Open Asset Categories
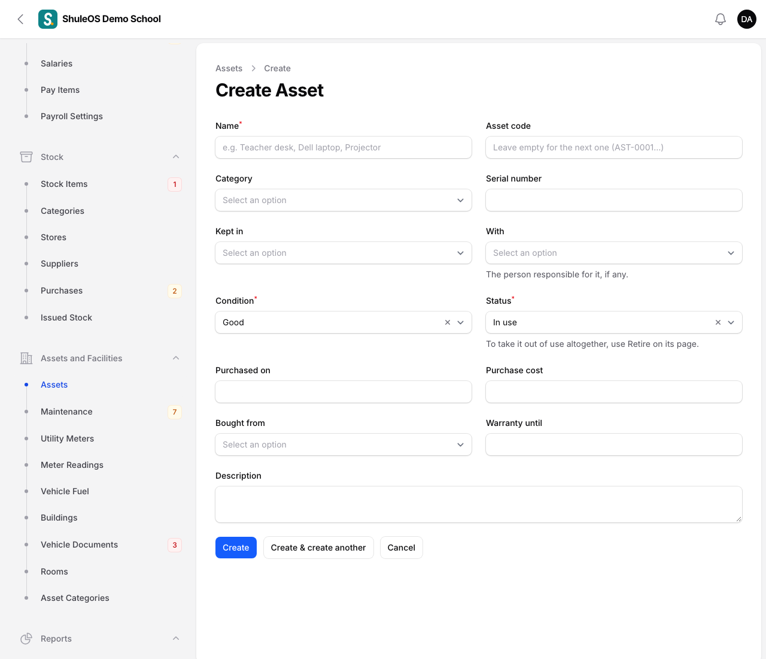 [x=75, y=598]
